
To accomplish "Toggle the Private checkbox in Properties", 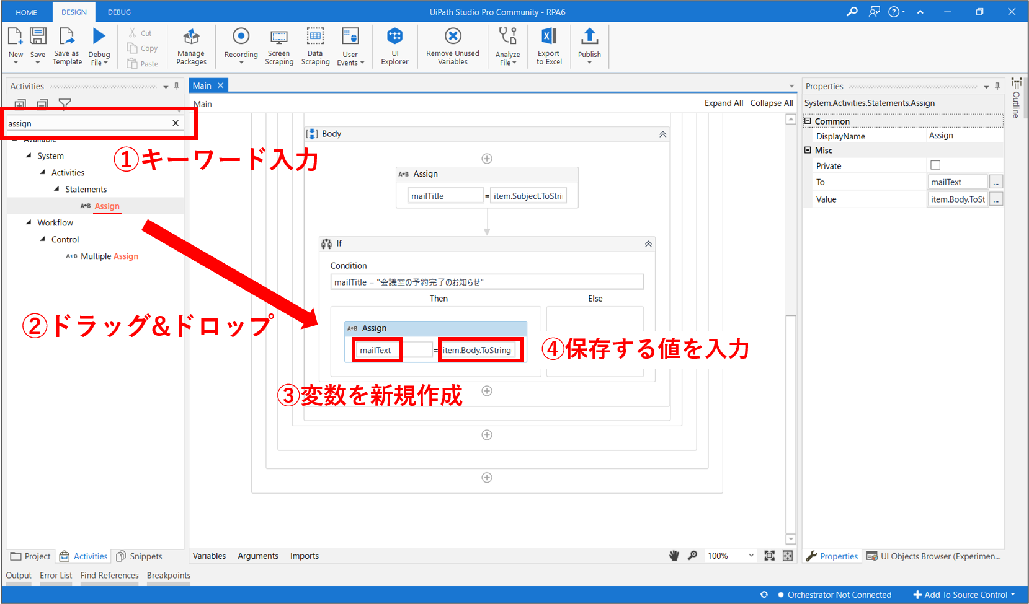I will click(935, 165).
